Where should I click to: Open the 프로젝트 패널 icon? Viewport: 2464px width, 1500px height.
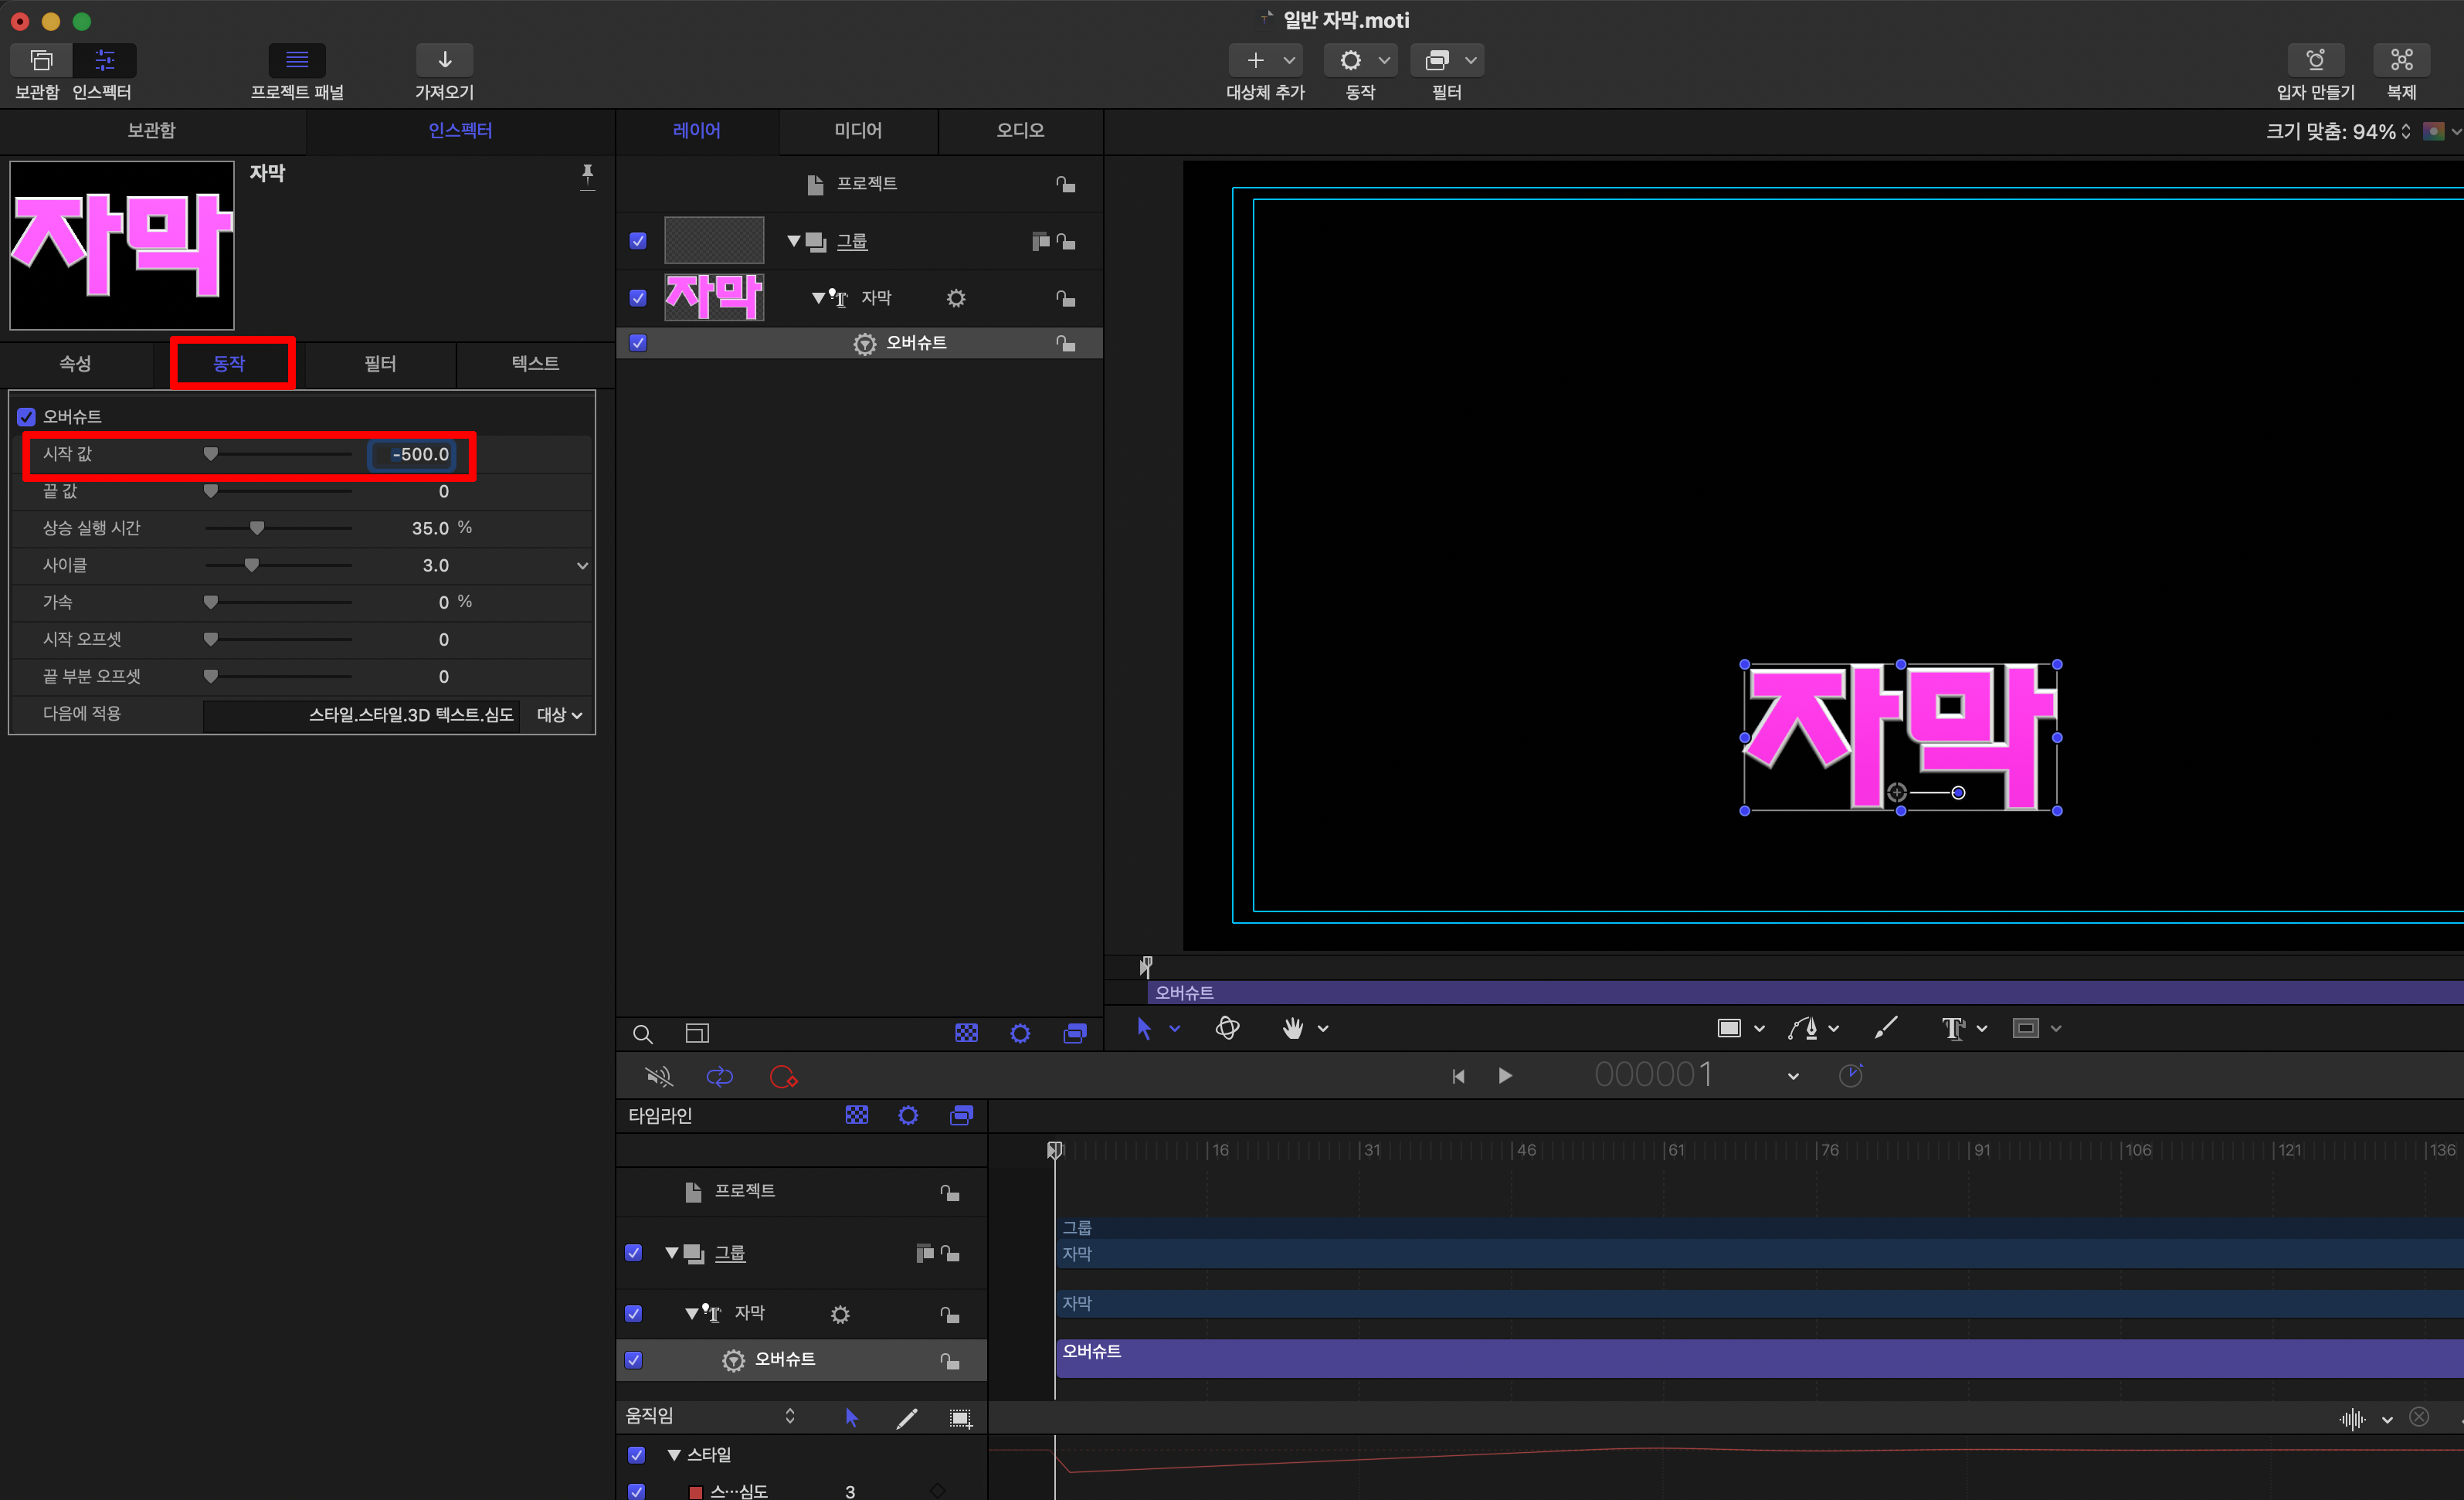pyautogui.click(x=297, y=60)
